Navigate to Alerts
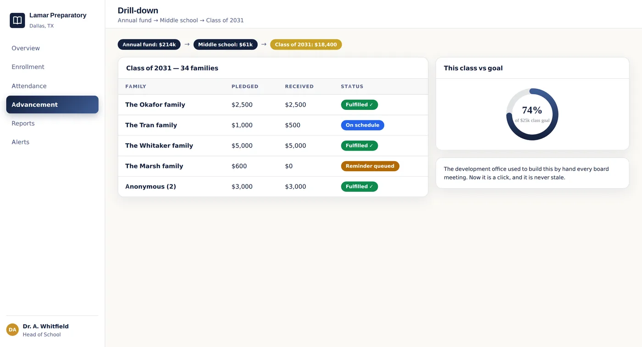The image size is (642, 347). point(52,142)
